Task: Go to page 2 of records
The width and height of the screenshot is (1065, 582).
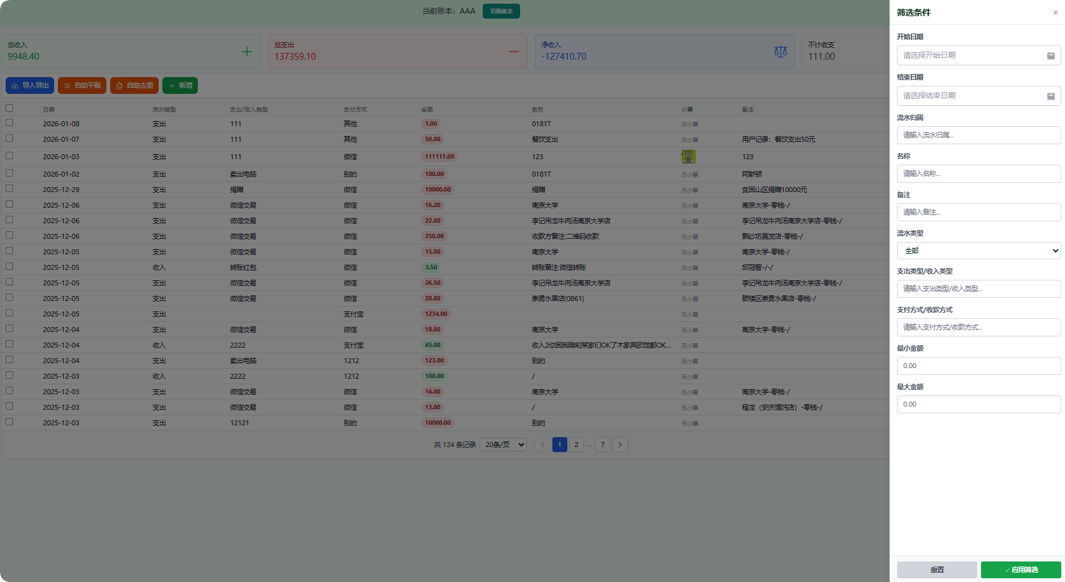Action: tap(577, 445)
